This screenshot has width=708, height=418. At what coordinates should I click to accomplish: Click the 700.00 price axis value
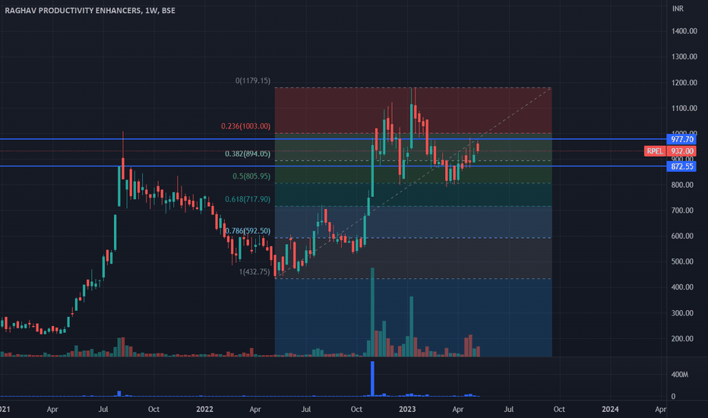[682, 210]
